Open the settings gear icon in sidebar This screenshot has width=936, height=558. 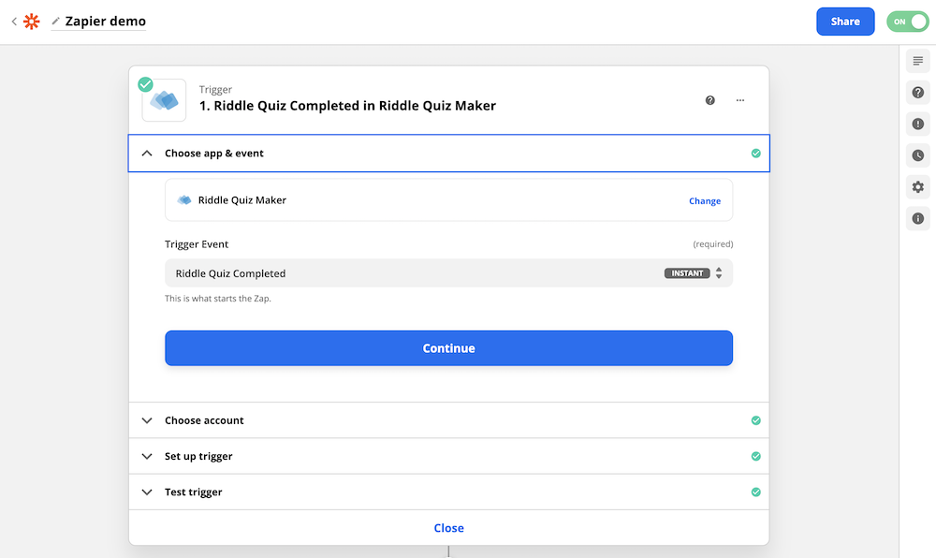pos(917,187)
